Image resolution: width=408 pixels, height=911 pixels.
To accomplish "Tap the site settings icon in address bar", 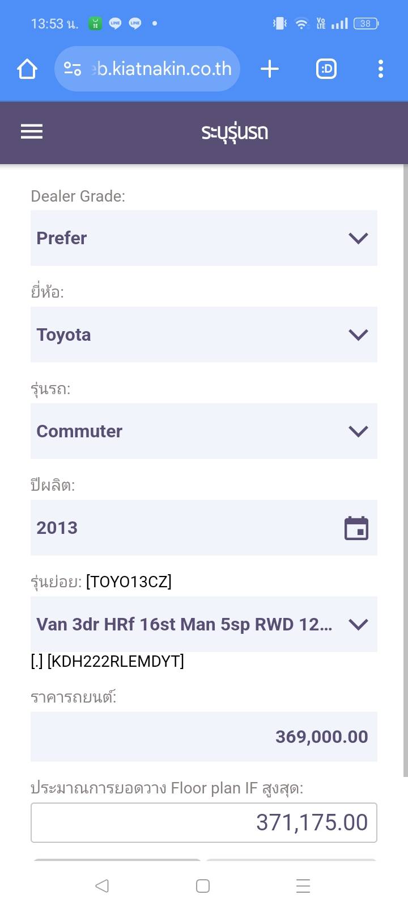I will coord(73,69).
